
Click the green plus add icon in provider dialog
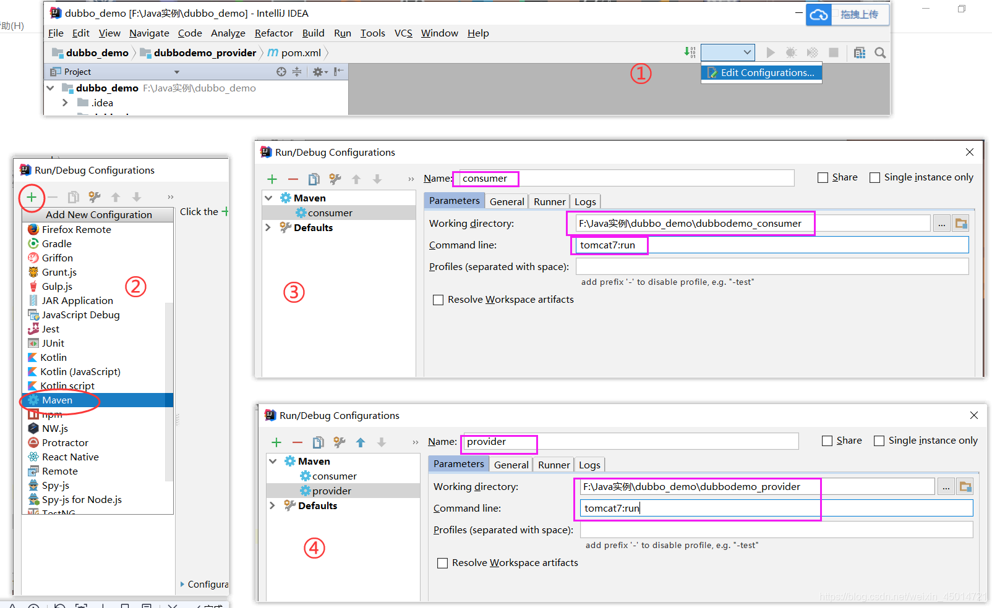(276, 442)
